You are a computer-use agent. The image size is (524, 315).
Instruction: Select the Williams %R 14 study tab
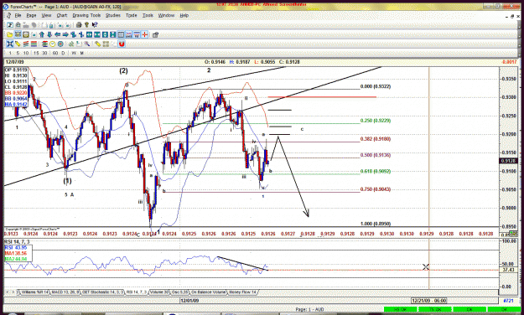pyautogui.click(x=34, y=292)
